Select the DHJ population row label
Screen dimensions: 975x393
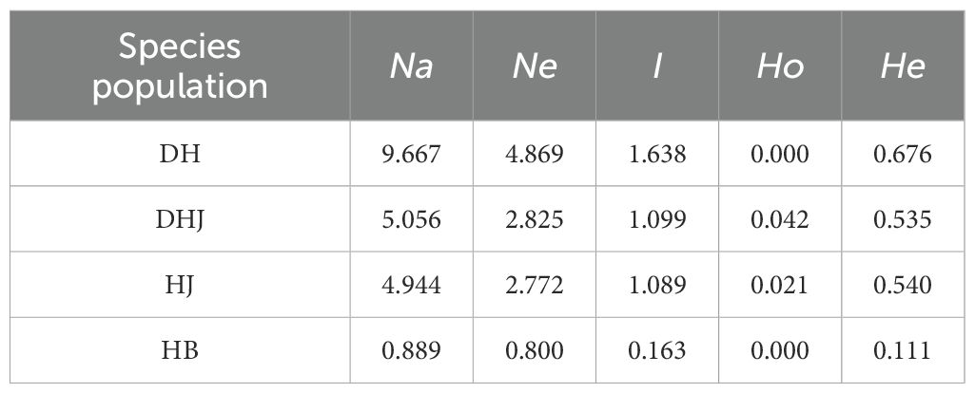coord(180,219)
